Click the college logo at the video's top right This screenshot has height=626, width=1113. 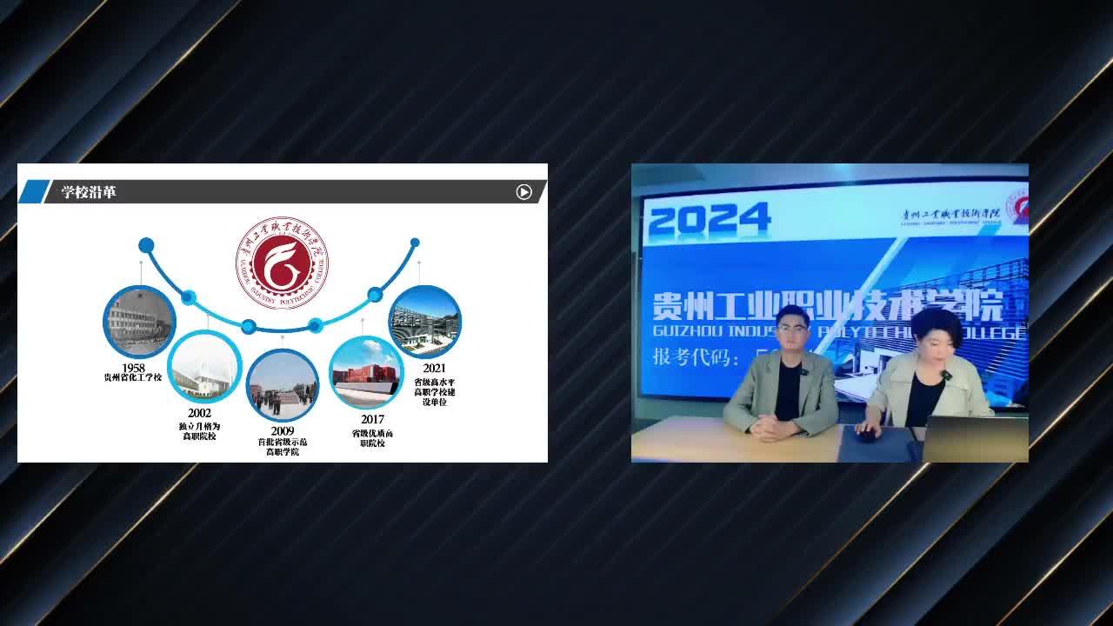1017,208
